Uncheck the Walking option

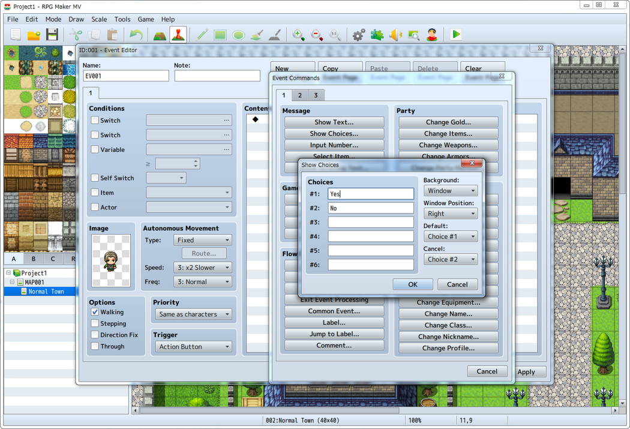coord(95,312)
